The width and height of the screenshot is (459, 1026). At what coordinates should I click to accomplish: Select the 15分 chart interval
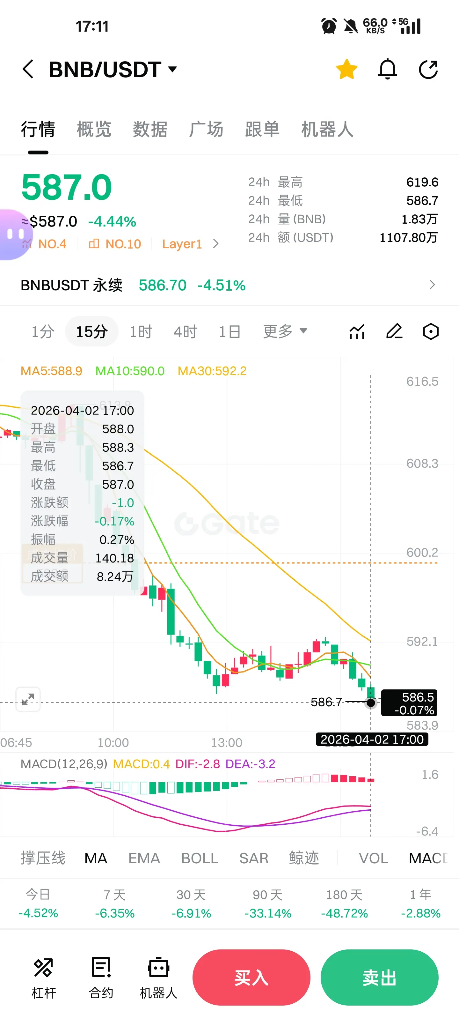tap(91, 331)
